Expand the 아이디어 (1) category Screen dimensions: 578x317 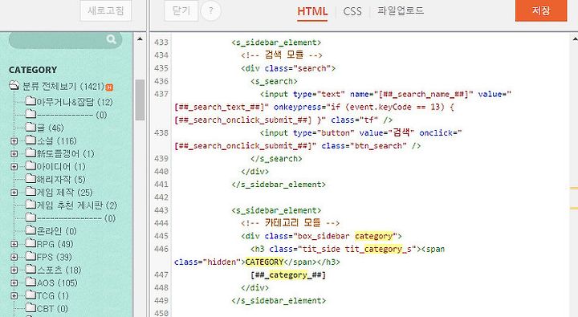click(x=14, y=167)
